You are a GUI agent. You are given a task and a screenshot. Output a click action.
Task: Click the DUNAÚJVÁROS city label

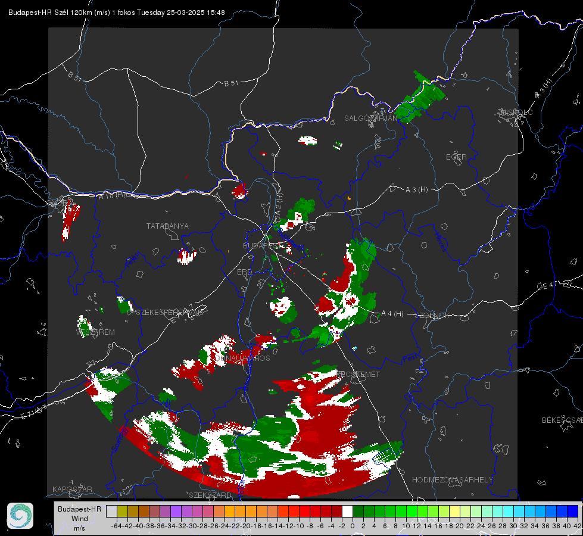click(242, 358)
